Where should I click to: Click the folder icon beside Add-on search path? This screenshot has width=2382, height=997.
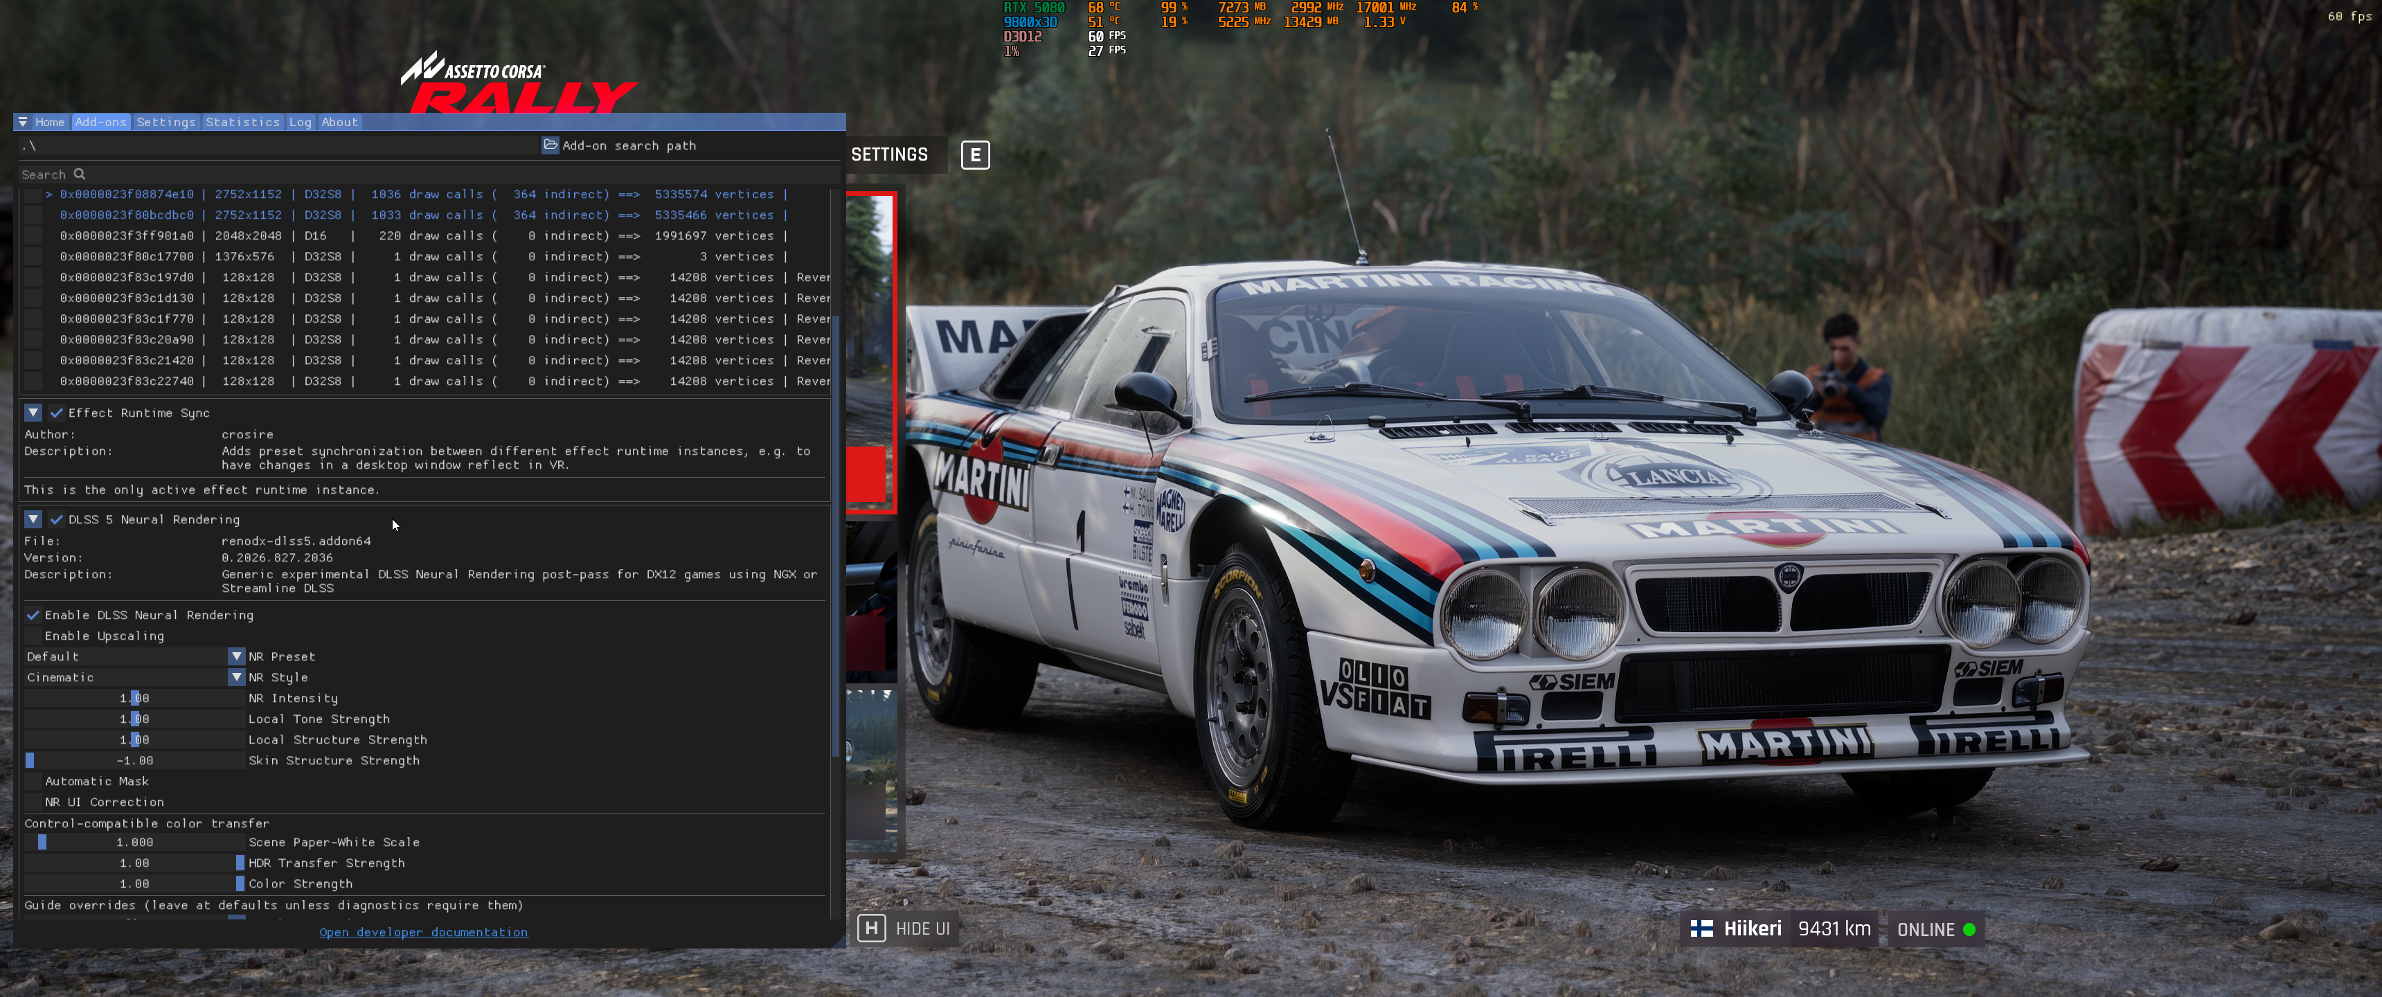[x=550, y=145]
